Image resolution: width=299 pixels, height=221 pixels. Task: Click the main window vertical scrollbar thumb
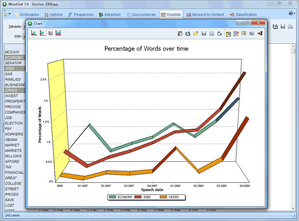click(x=293, y=51)
